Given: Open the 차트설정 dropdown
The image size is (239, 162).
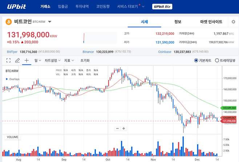Looking at the screenshot, I should 52,61.
